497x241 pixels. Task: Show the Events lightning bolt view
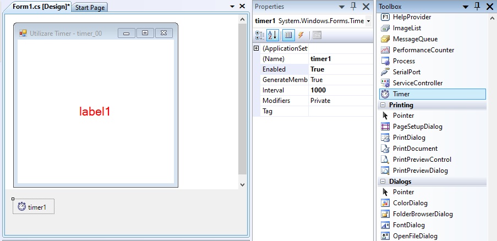coord(301,35)
